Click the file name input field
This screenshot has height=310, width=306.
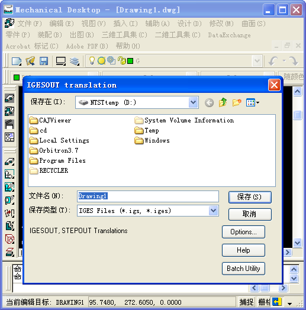pyautogui.click(x=148, y=196)
